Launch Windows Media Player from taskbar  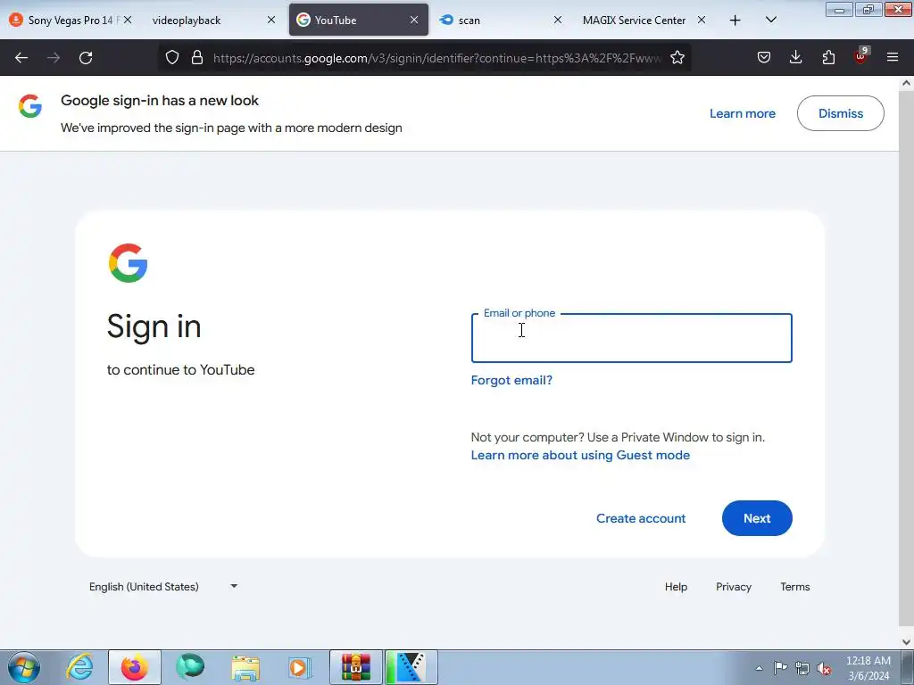click(300, 667)
